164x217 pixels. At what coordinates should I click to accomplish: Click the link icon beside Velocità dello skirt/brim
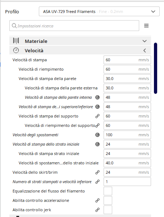tap(97, 172)
